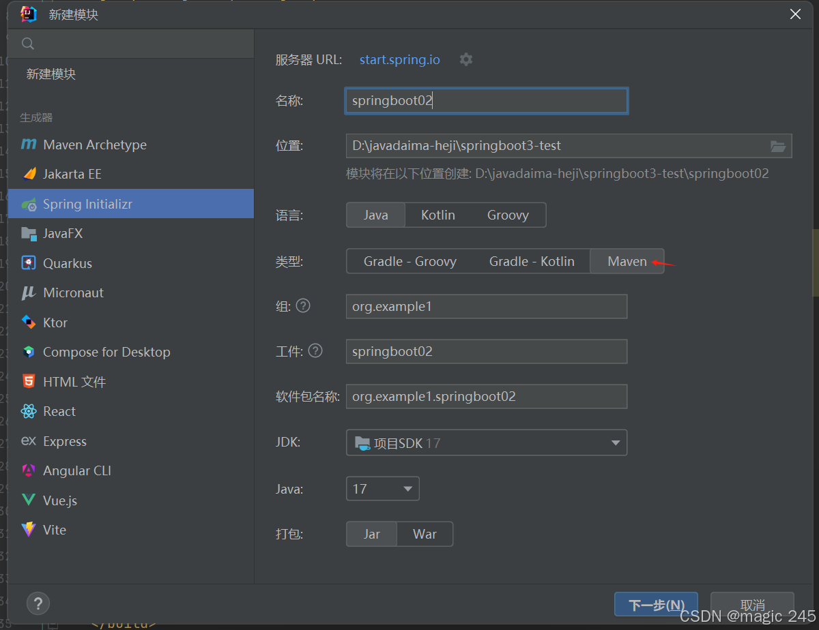The width and height of the screenshot is (819, 630).
Task: Click the 软件包名称 field
Action: (487, 396)
